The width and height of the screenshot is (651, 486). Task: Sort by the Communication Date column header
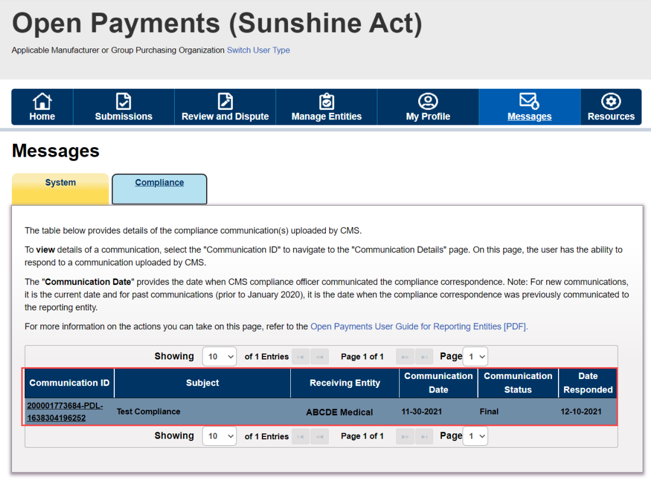click(438, 383)
